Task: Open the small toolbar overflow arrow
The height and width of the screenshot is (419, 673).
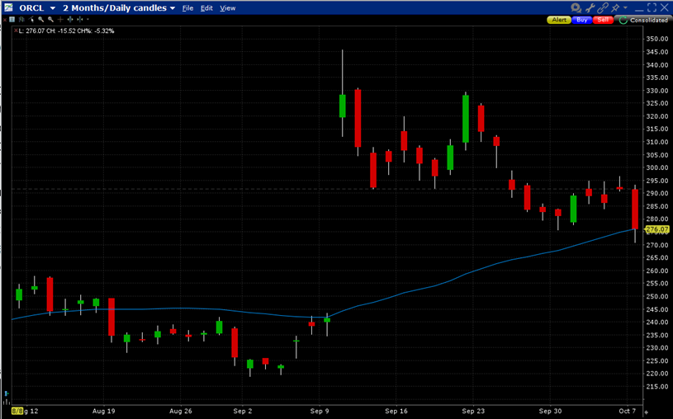Action: (88, 19)
